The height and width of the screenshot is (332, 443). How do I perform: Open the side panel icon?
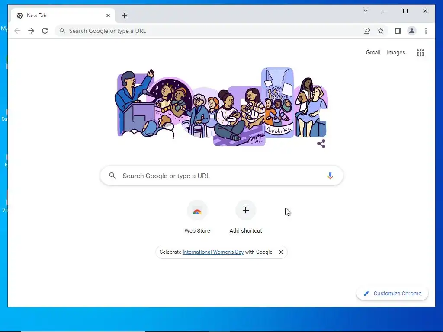tap(398, 31)
